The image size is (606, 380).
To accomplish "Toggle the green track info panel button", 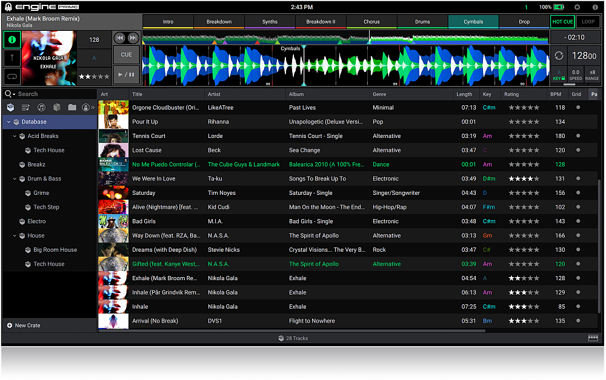I will click(x=12, y=40).
